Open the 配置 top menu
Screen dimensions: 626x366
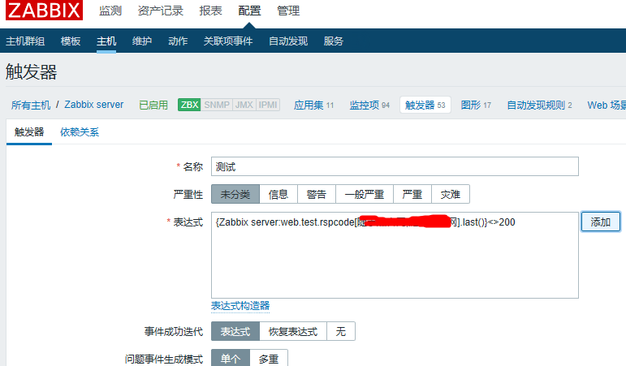[x=249, y=11]
